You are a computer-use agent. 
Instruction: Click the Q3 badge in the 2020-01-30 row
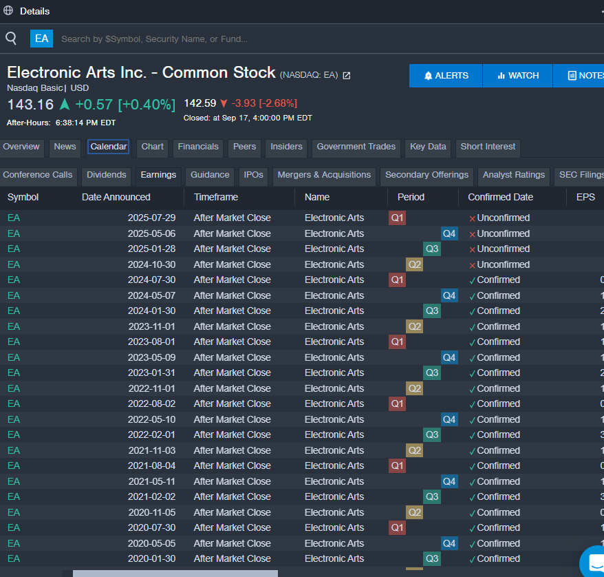tap(432, 558)
